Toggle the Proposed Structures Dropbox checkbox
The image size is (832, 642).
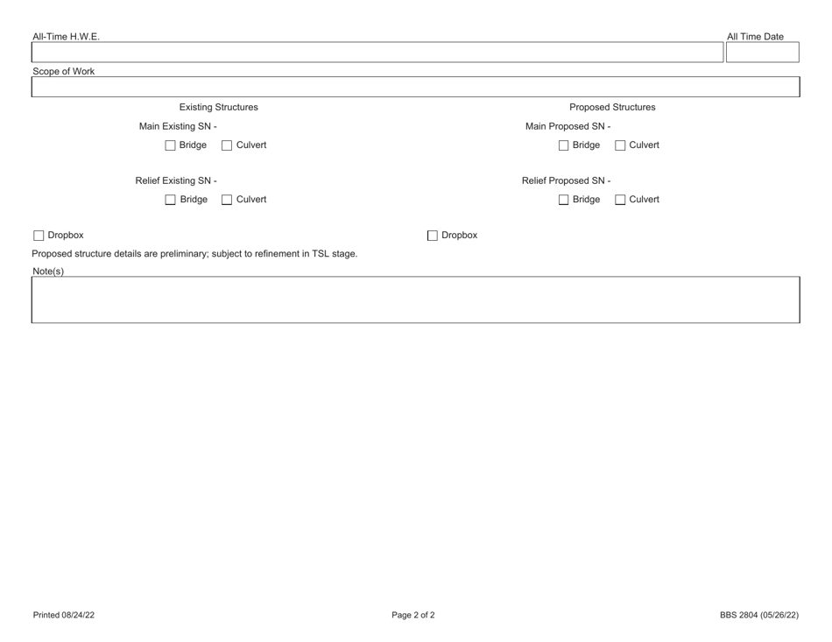[433, 236]
